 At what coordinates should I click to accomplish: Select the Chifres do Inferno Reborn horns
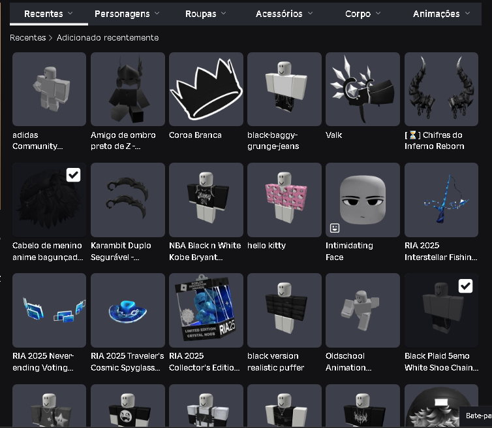tap(441, 90)
